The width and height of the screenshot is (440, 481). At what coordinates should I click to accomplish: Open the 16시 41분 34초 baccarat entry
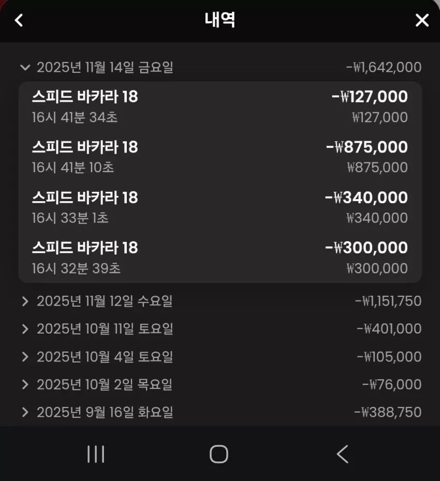[220, 107]
